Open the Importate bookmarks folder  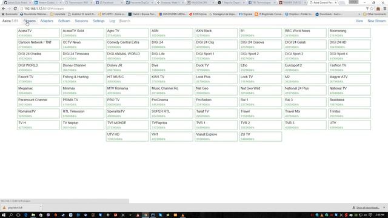[58, 15]
